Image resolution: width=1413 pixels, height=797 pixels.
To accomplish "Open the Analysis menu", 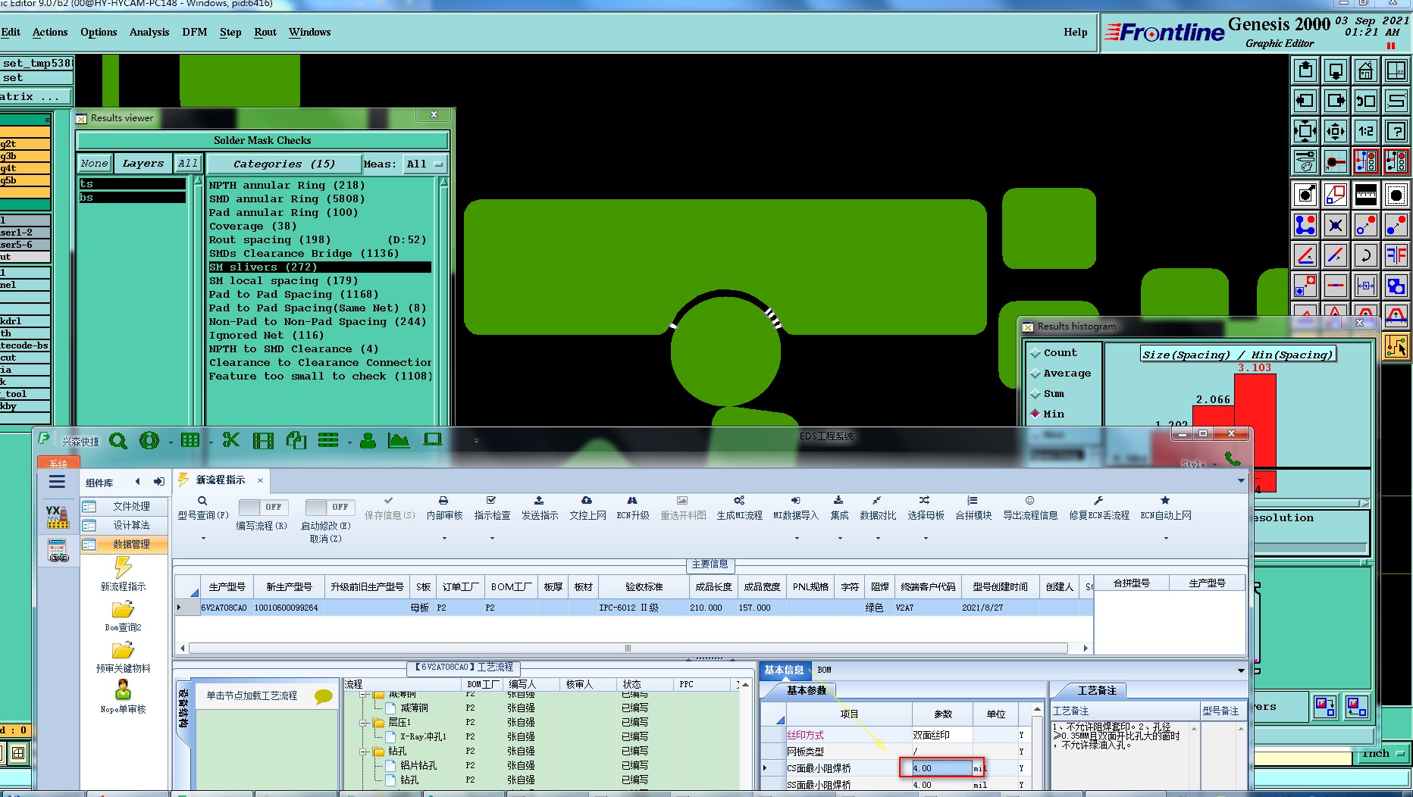I will point(149,32).
